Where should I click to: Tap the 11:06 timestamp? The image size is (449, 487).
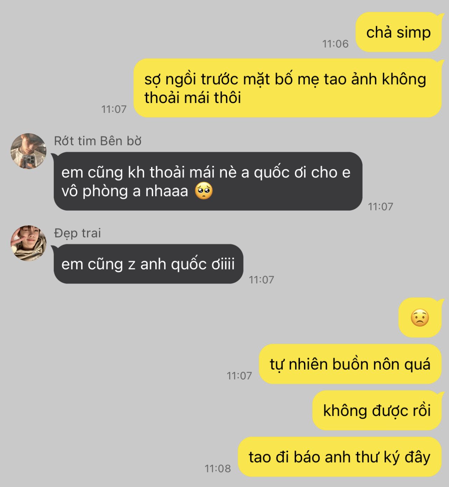click(x=335, y=44)
